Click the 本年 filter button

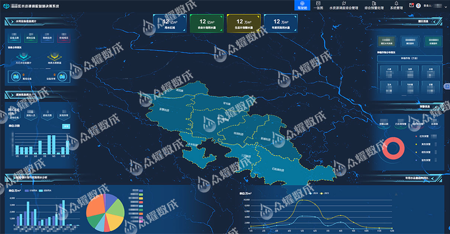[66, 126]
